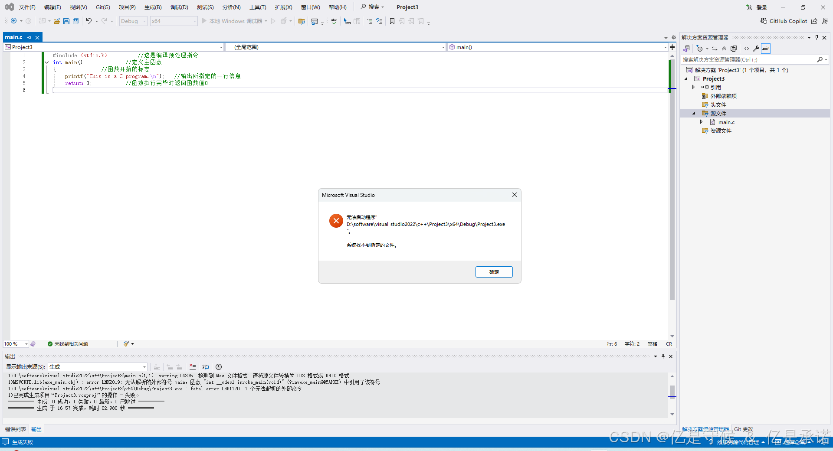Open the Git(G) menu
The height and width of the screenshot is (451, 833).
click(103, 7)
